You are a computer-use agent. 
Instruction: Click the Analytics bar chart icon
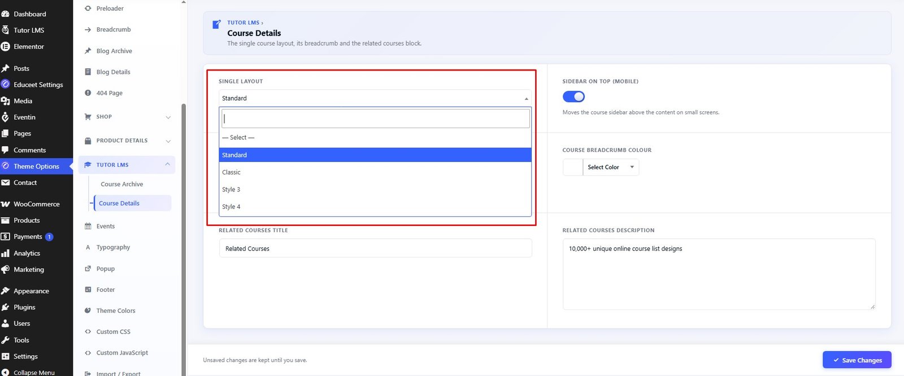(x=6, y=253)
